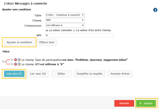The width and height of the screenshot is (159, 109).
Task: Open the blue info help icon
Action: tap(155, 10)
